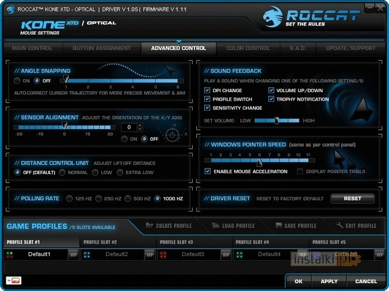The image size is (389, 291).
Task: Choose 125 Hz polling rate
Action: (x=69, y=198)
